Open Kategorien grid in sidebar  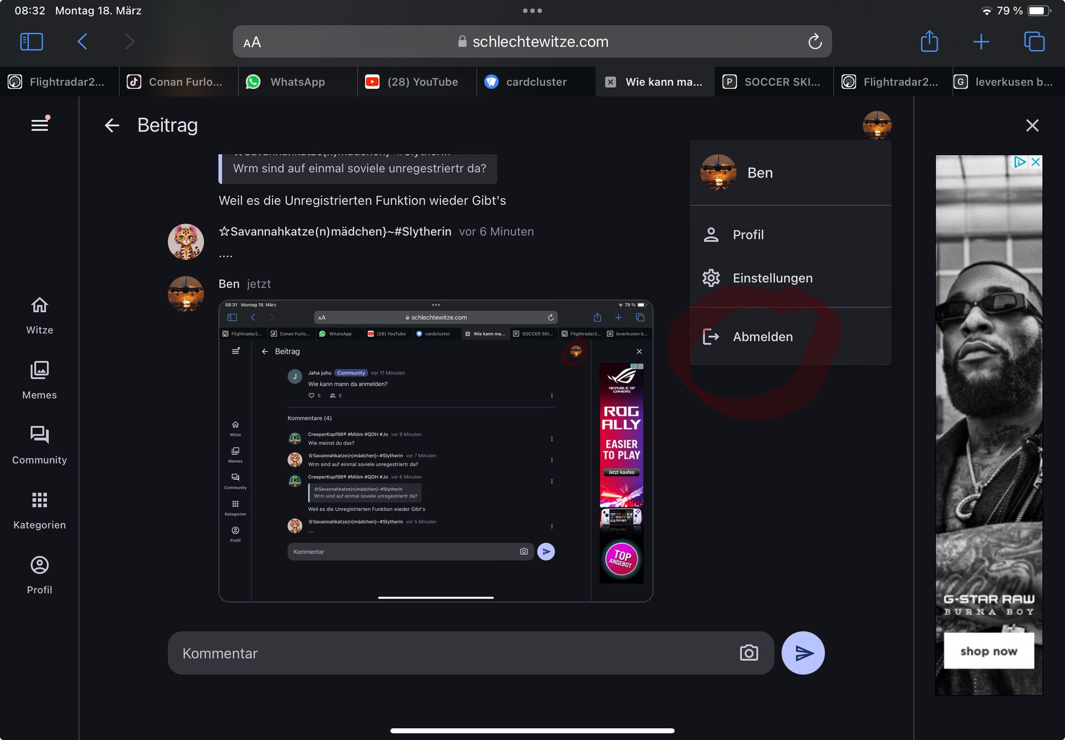tap(39, 510)
